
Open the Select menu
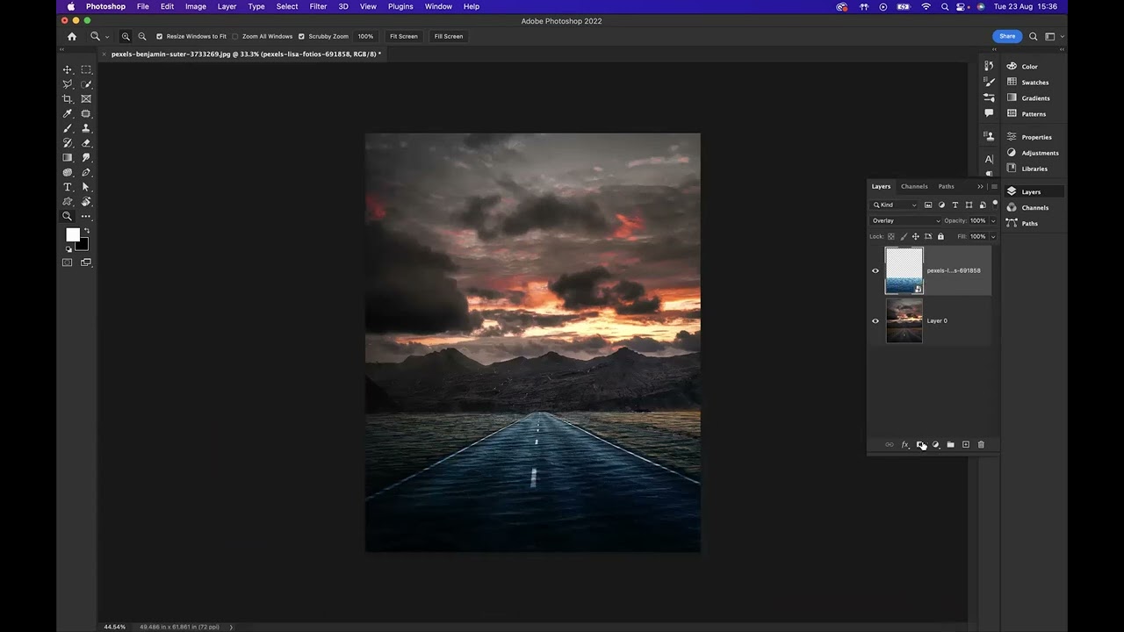[287, 6]
